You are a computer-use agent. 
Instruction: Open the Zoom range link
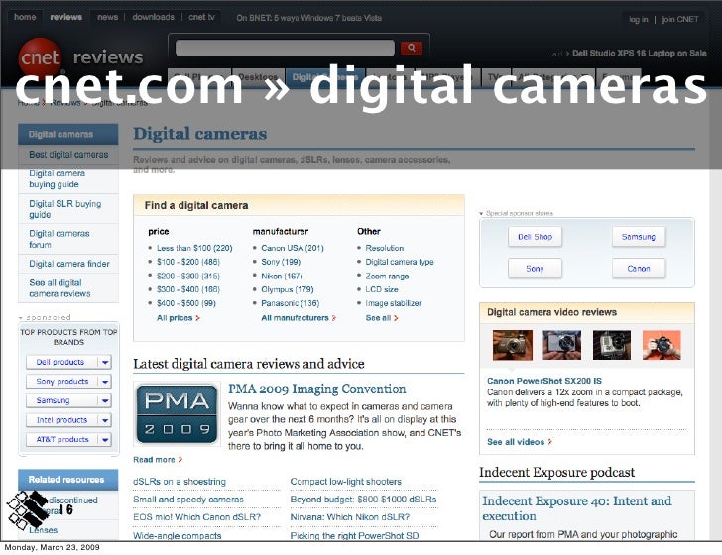(x=387, y=277)
